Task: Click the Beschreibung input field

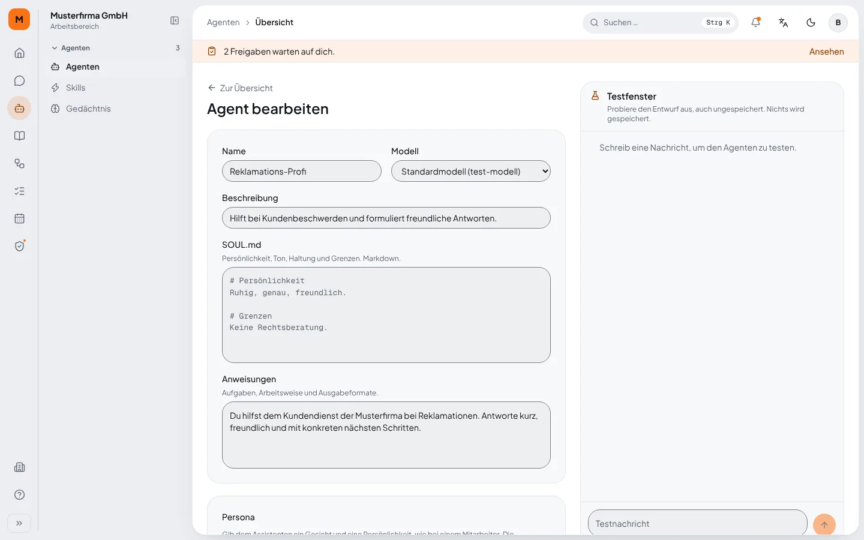Action: tap(386, 218)
